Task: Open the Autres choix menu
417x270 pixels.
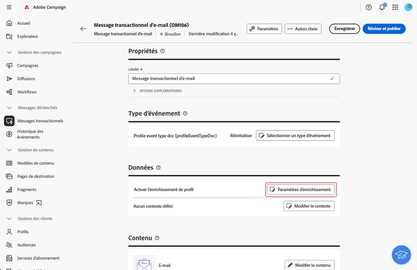Action: [x=303, y=29]
